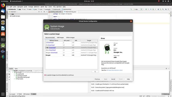
Task: Open the Android project view dropdown
Action: [13, 12]
